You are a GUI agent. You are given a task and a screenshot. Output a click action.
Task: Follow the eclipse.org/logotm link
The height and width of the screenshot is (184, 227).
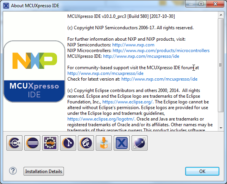101,119
